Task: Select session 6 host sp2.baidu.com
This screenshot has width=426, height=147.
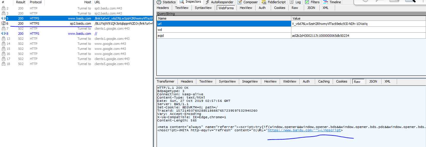Action: pos(80,23)
